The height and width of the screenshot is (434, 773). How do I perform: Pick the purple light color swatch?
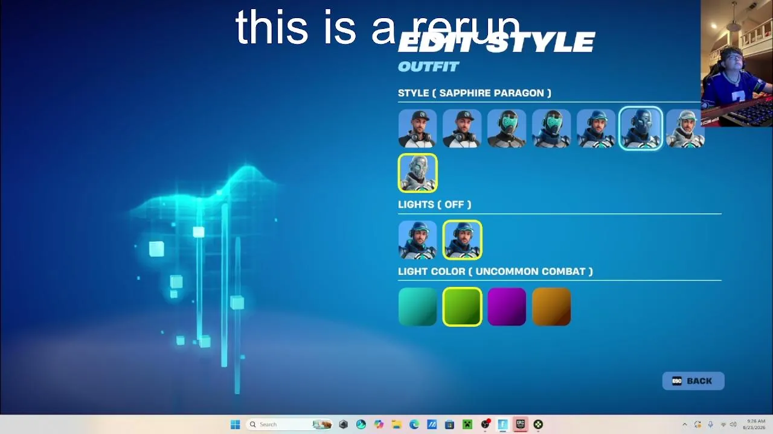click(x=507, y=307)
